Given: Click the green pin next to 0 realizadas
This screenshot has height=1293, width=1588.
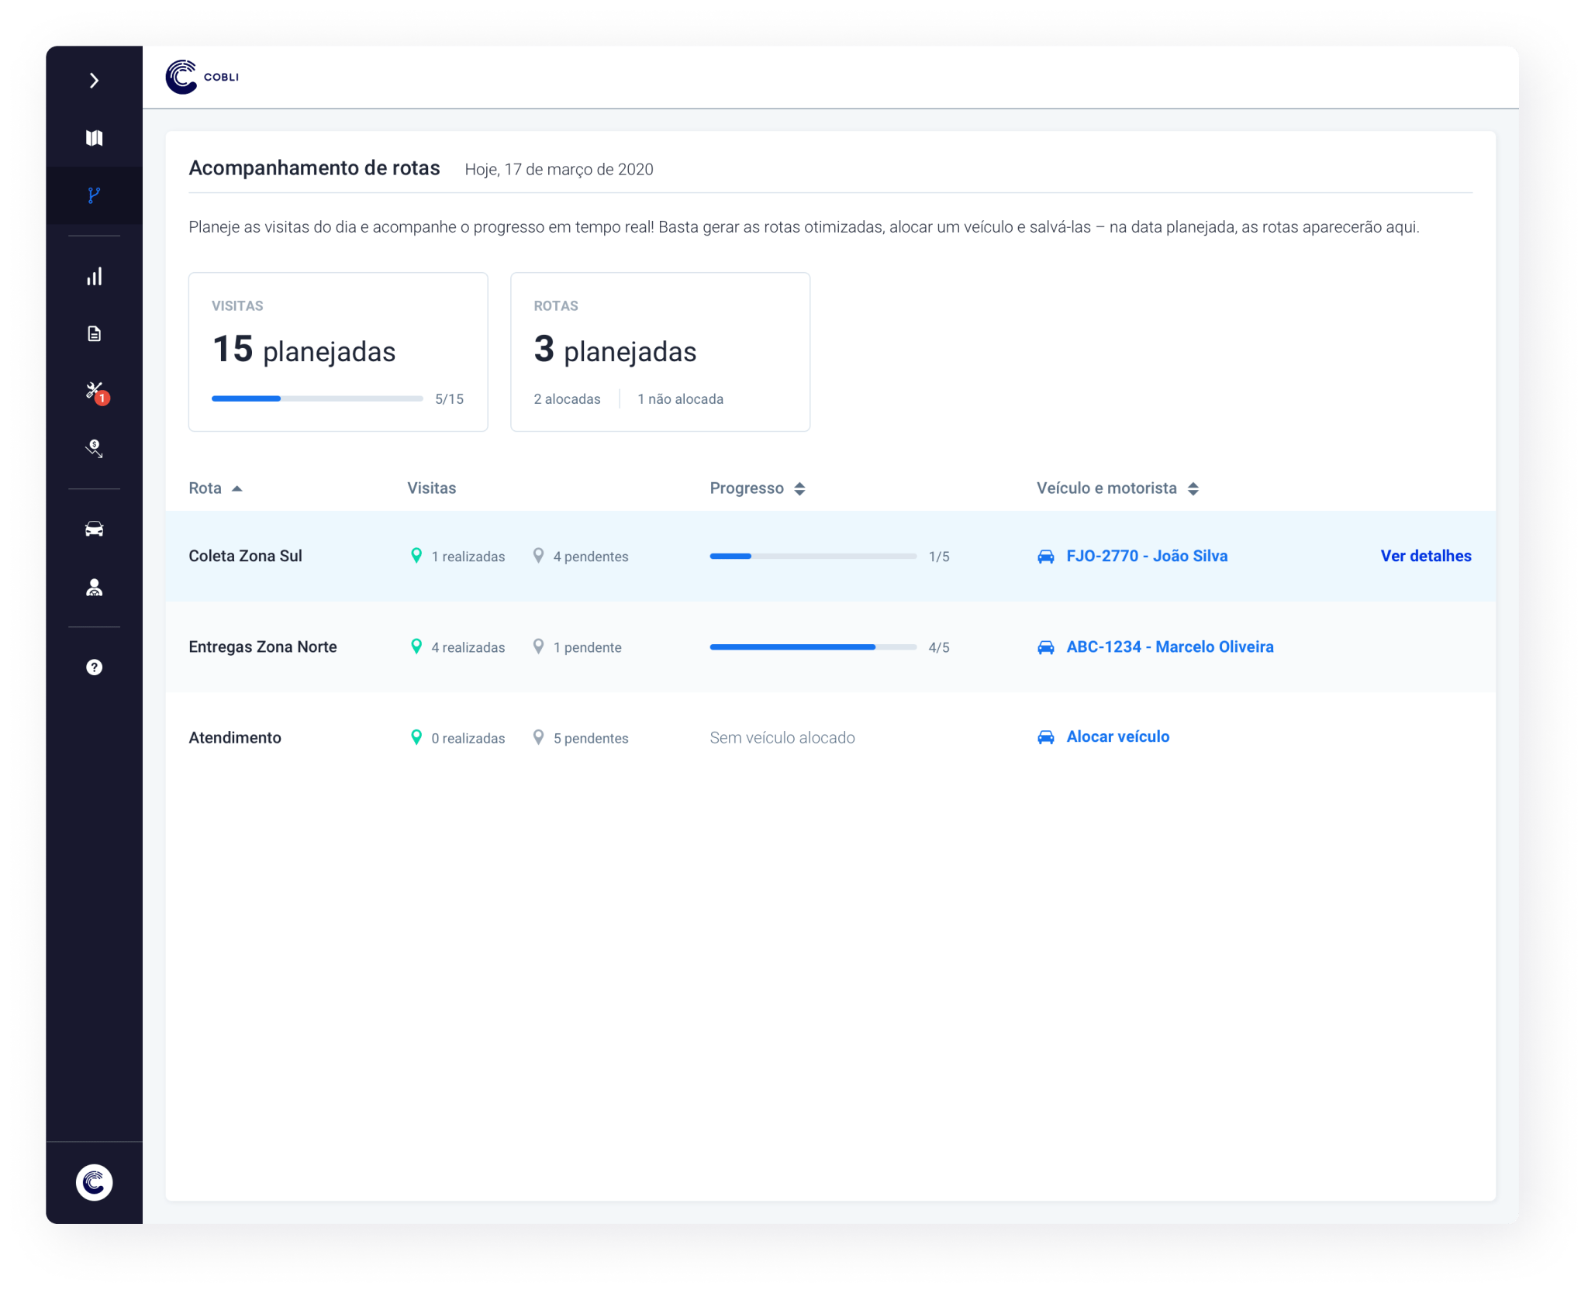Looking at the screenshot, I should [x=416, y=737].
